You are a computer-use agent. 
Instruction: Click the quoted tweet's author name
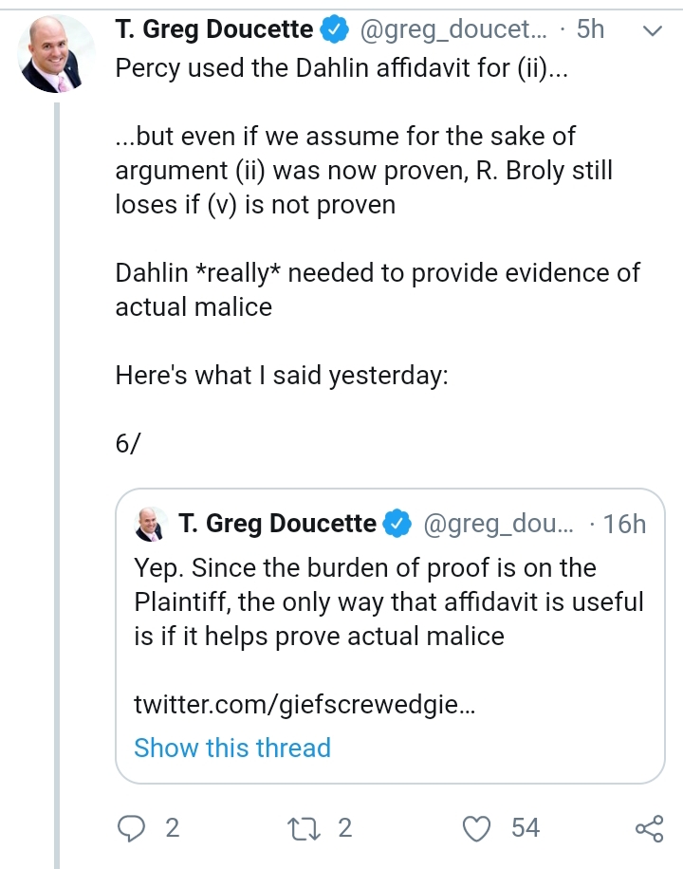[x=277, y=524]
